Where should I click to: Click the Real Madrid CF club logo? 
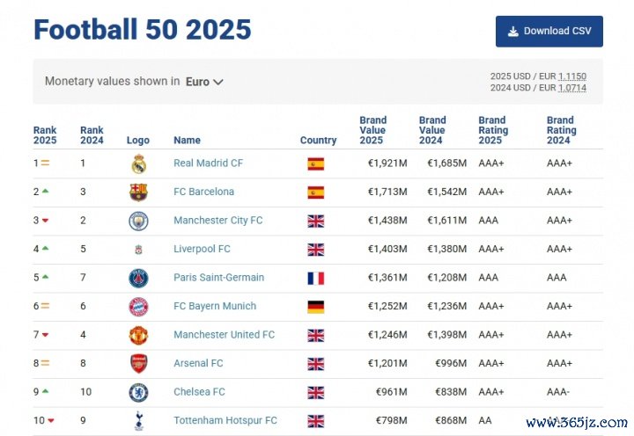coord(138,163)
